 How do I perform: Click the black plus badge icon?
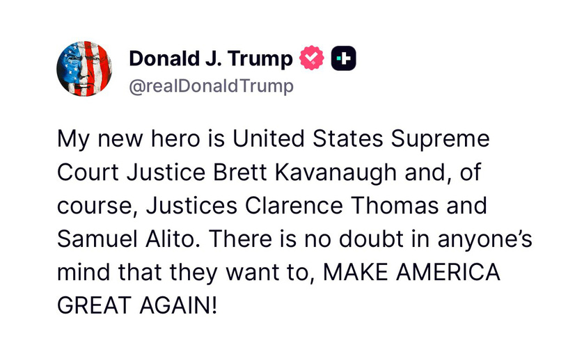(342, 59)
